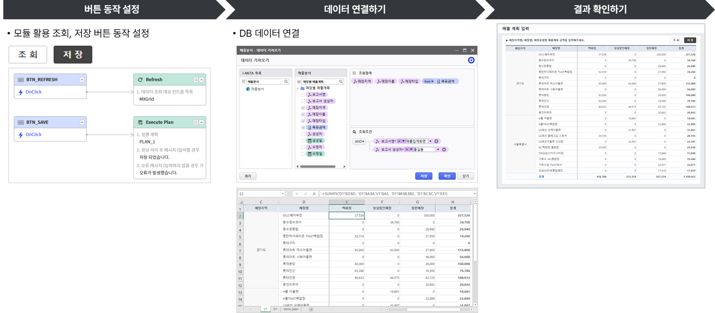Screen dimensions: 715x313
Task: Add a new sheet with plus icon
Action: coord(311,309)
